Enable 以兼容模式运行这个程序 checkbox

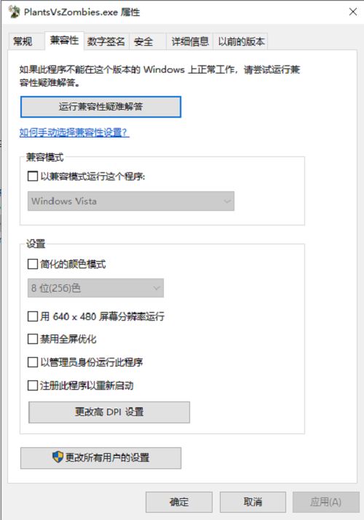pyautogui.click(x=33, y=176)
